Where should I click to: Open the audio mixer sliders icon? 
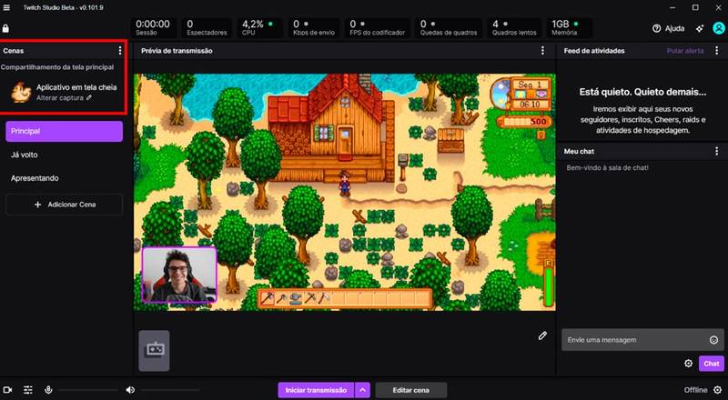(x=28, y=390)
